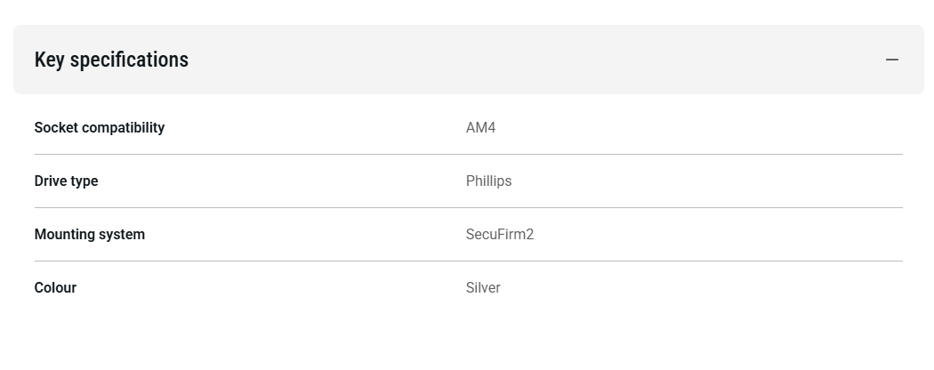Viewport: 934px width, 370px height.
Task: Collapse Key specifications with the minus icon
Action: [892, 60]
